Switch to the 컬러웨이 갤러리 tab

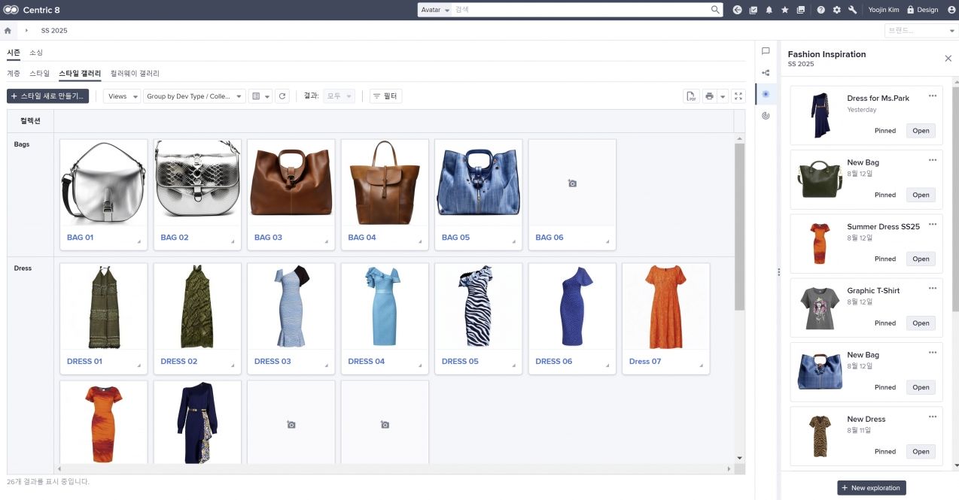pos(135,74)
